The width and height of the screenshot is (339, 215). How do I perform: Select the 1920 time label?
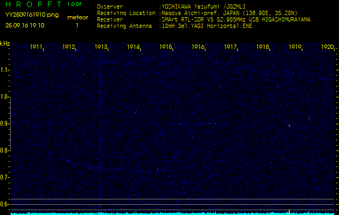[x=327, y=47]
